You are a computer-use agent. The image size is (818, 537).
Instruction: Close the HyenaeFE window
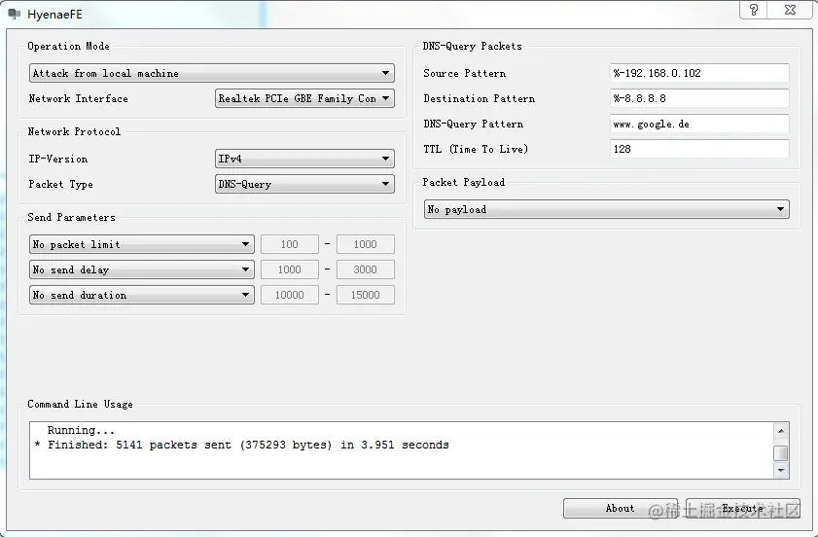tap(790, 10)
